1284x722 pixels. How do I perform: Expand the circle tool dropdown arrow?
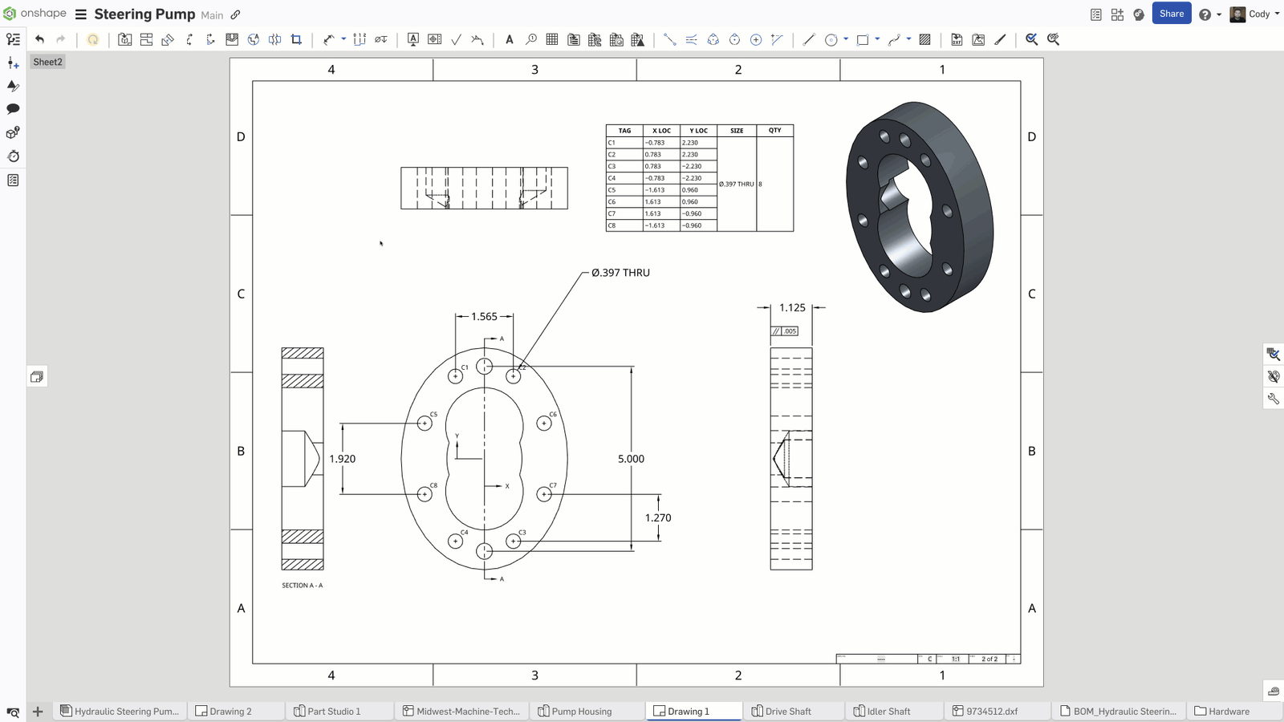[846, 39]
